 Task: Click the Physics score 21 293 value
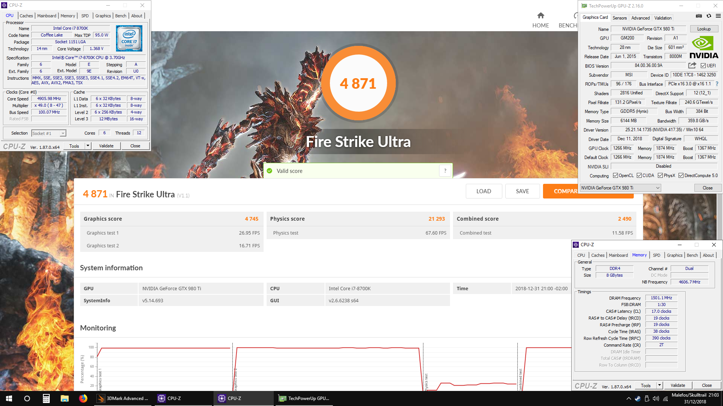pyautogui.click(x=436, y=219)
